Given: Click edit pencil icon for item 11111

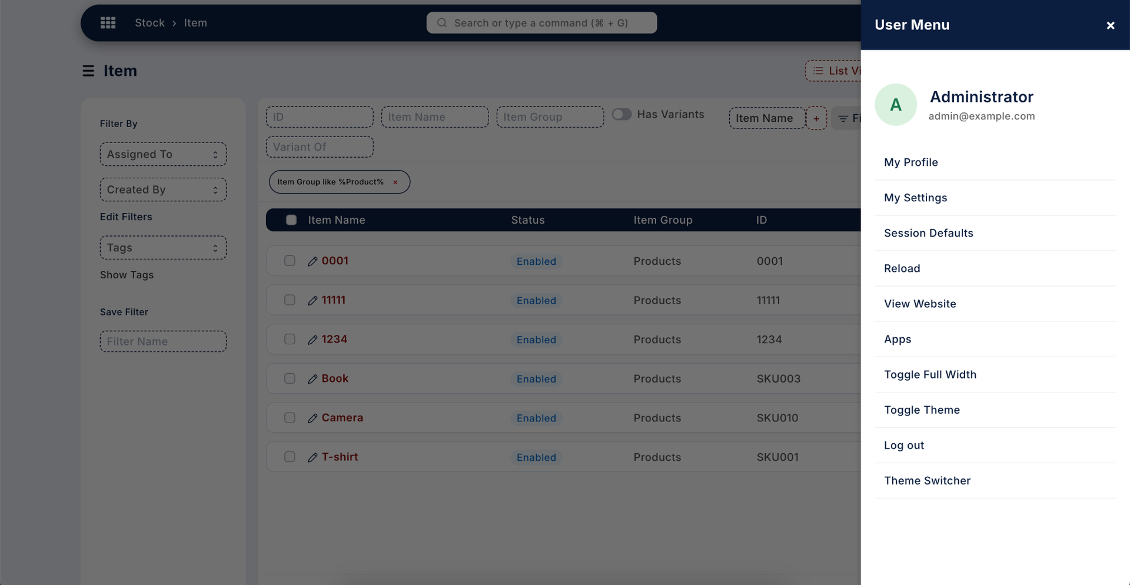Looking at the screenshot, I should (313, 301).
